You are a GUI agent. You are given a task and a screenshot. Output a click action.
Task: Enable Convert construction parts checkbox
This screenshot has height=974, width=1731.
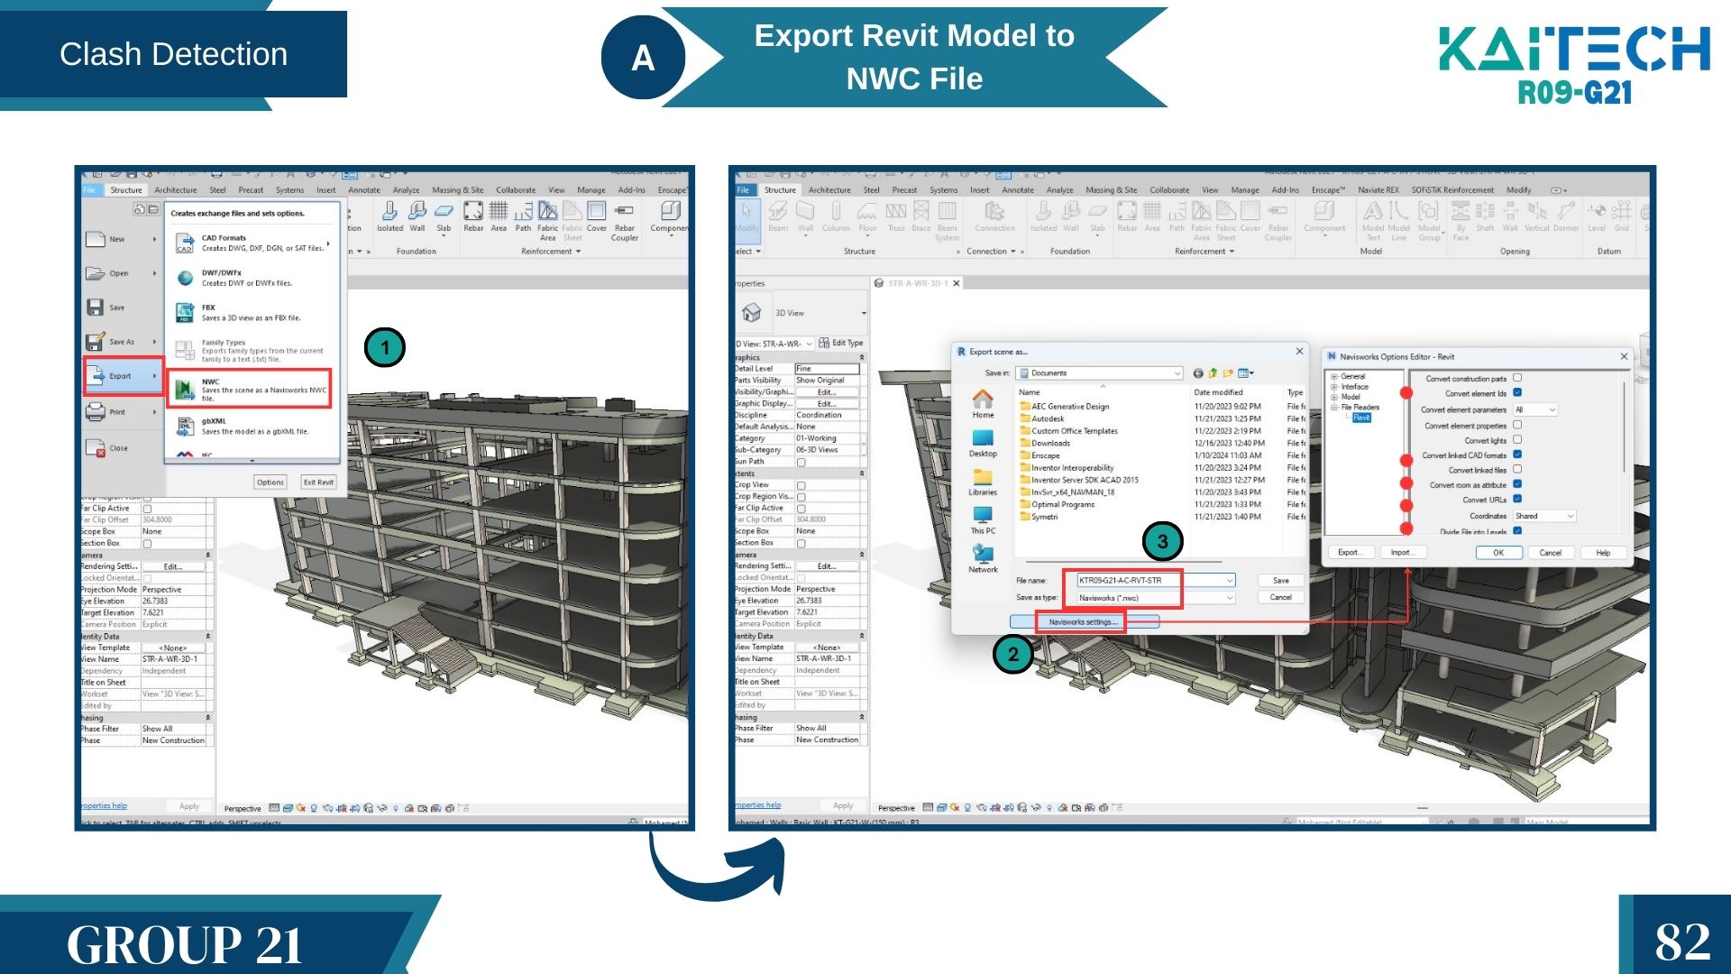point(1517,378)
